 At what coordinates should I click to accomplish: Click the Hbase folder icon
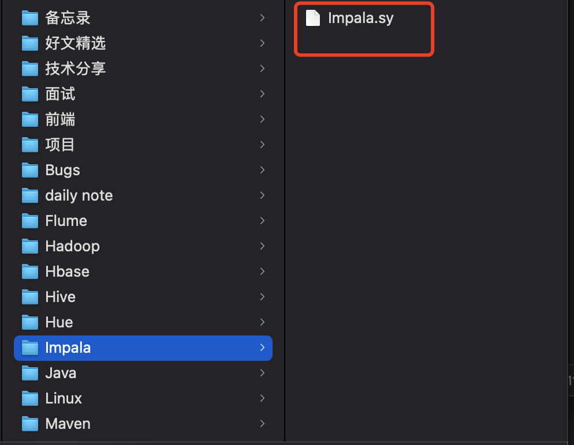click(x=29, y=271)
